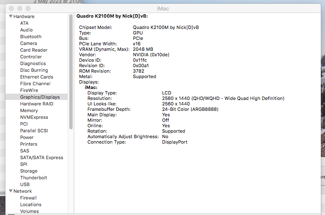Select Controller in the sidebar
The image size is (325, 215).
31,57
